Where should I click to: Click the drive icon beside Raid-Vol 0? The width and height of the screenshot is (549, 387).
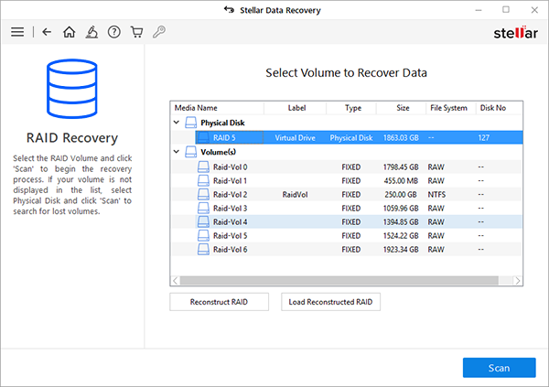[x=203, y=167]
